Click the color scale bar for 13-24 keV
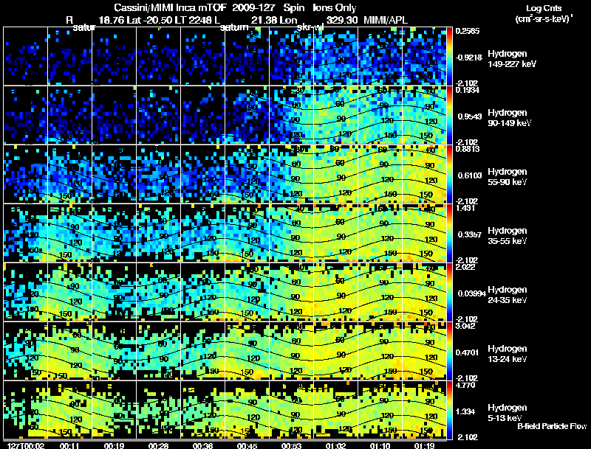 tap(449, 351)
